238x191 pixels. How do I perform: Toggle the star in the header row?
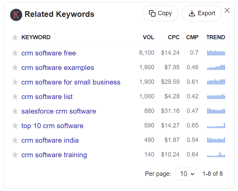(x=15, y=38)
